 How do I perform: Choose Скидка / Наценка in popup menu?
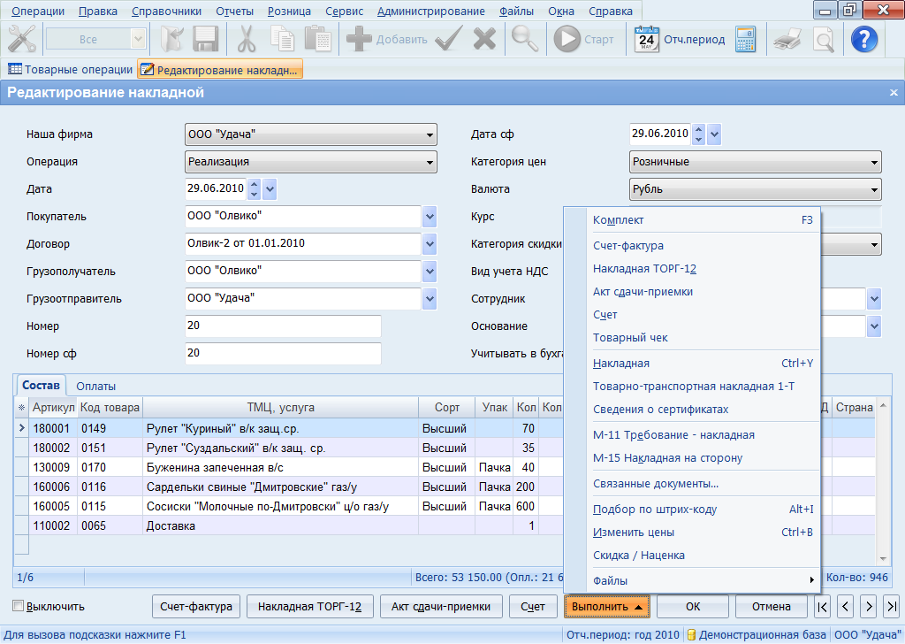(638, 556)
